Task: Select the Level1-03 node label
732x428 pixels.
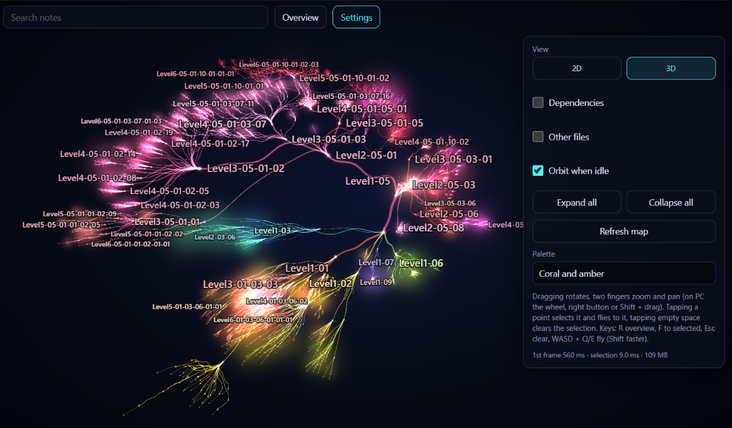Action: click(x=272, y=230)
